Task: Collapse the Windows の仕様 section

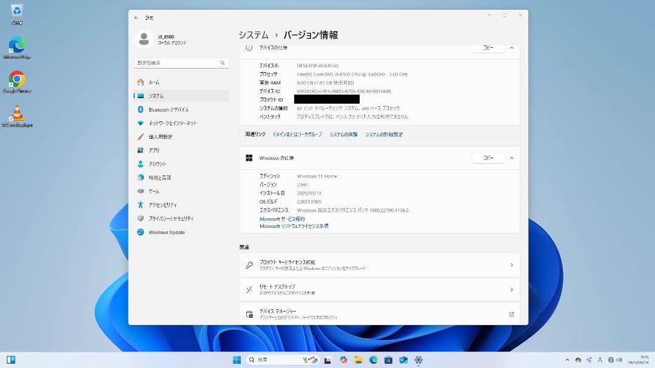Action: [x=512, y=158]
